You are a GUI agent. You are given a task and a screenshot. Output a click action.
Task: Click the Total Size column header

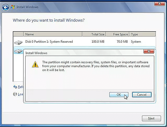pos(94,34)
